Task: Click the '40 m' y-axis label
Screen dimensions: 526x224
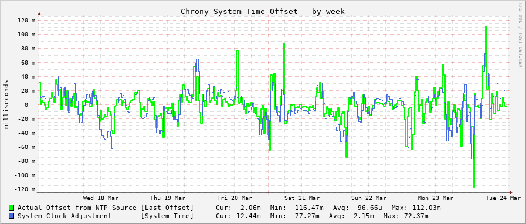Action: [x=28, y=76]
